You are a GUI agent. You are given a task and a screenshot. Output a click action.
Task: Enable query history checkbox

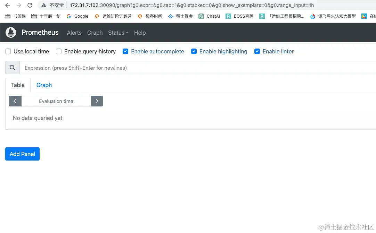tap(59, 51)
